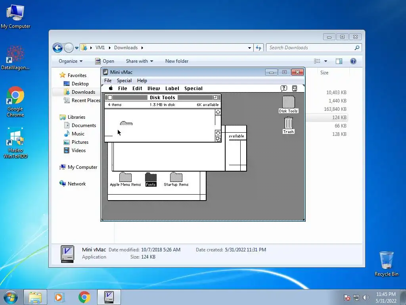Open File Explorer from taskbar
Viewport: 406px width, 305px height.
(x=35, y=297)
